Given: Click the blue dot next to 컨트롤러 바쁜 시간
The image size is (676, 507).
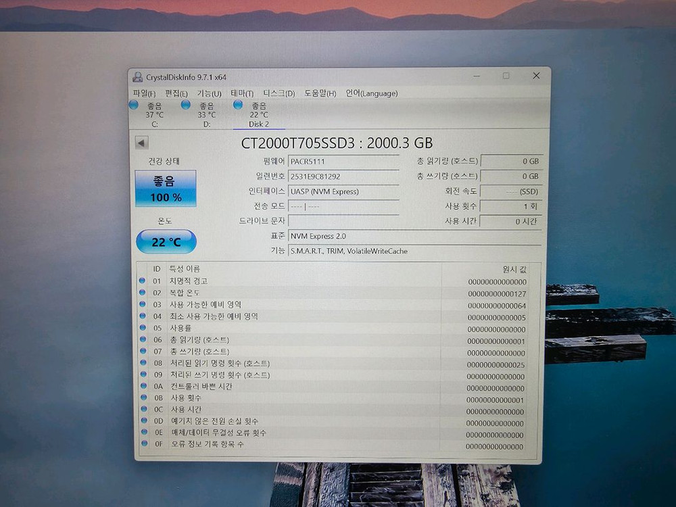Looking at the screenshot, I should pyautogui.click(x=142, y=387).
